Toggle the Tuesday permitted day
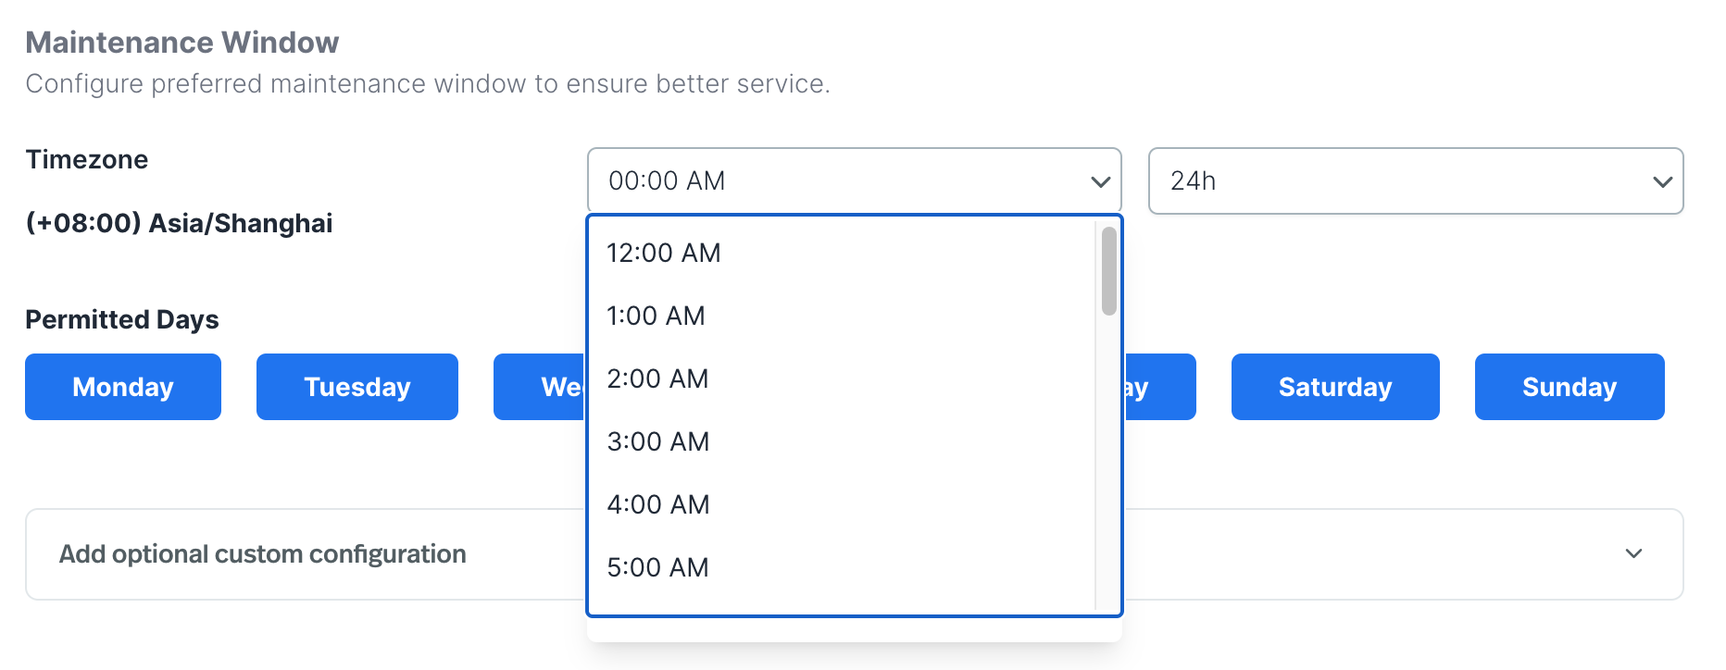1726x670 pixels. tap(357, 387)
